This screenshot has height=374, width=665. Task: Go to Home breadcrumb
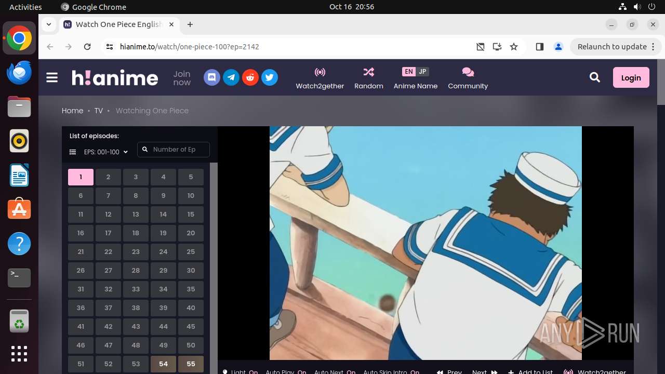click(72, 111)
